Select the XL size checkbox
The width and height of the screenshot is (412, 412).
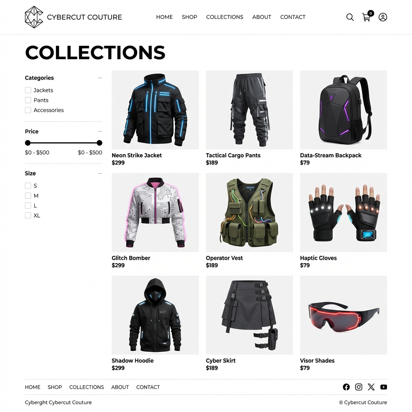click(x=28, y=216)
